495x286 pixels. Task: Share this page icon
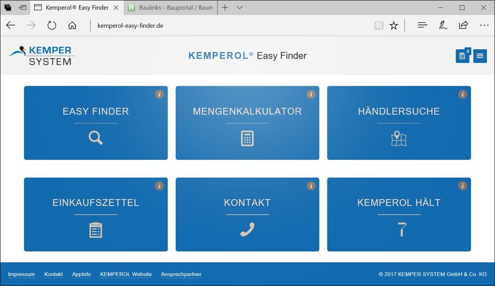click(464, 25)
